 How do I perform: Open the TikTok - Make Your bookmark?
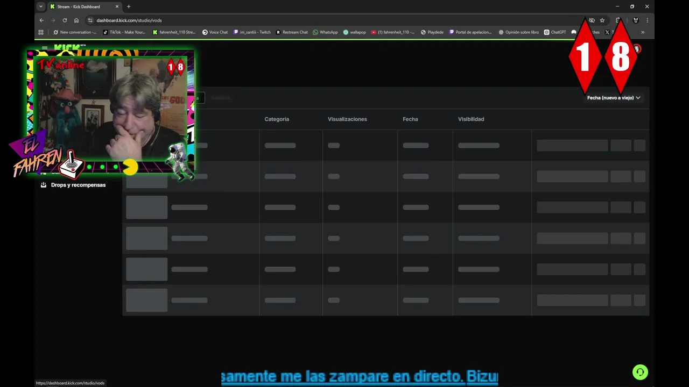[x=124, y=32]
